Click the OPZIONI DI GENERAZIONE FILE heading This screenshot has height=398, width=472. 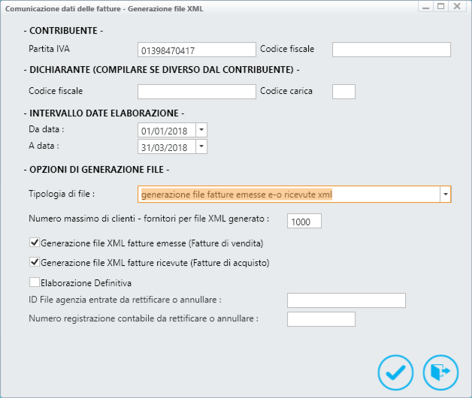click(96, 170)
